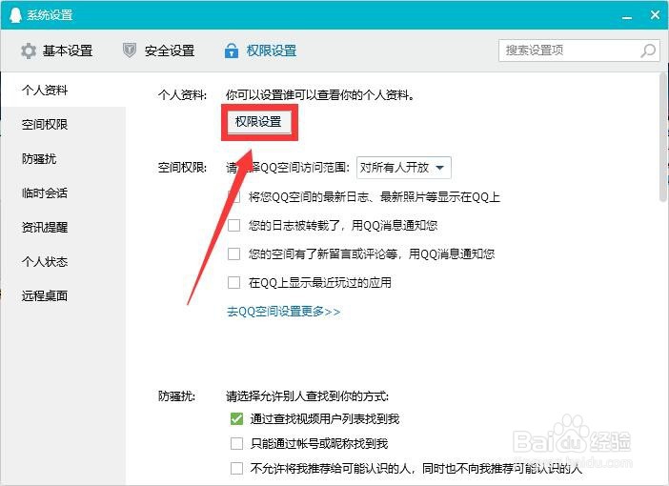This screenshot has width=669, height=486.
Task: Select 资讯提醒 in the left sidebar
Action: click(63, 227)
